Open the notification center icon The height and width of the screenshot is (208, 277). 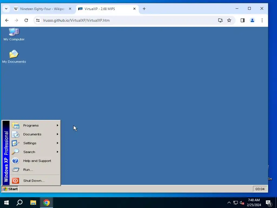coord(269,203)
